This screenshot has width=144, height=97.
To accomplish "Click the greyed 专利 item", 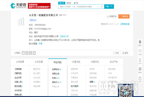I will (x=110, y=73).
